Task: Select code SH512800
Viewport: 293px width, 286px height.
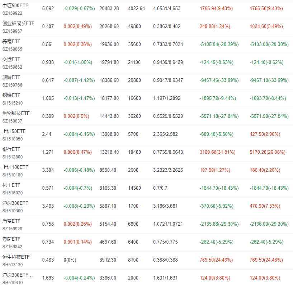Action: tap(13, 157)
